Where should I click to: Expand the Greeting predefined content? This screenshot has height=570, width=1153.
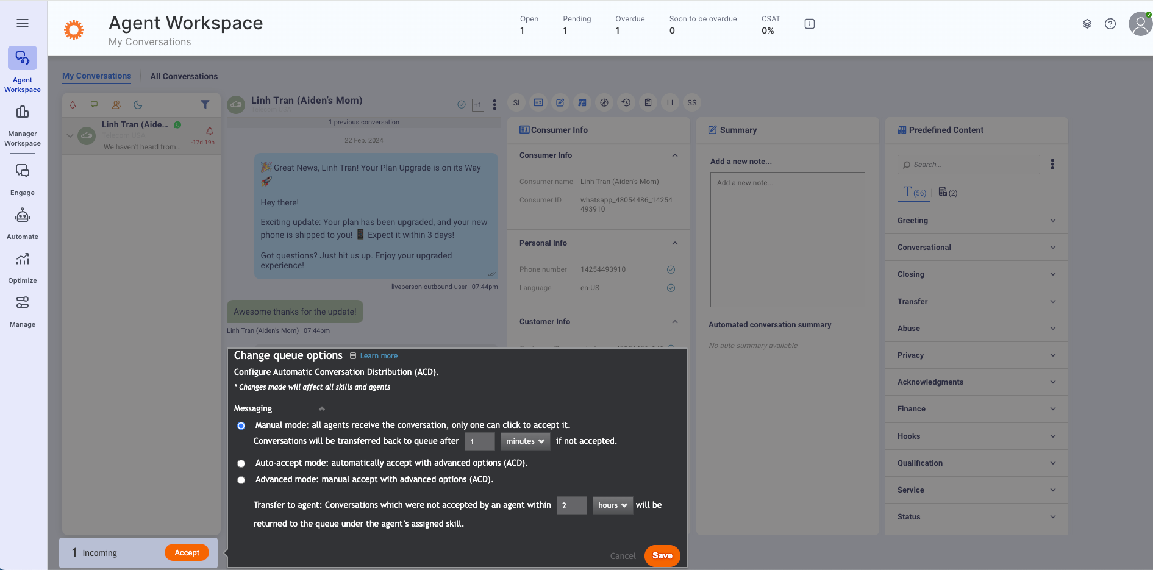click(x=976, y=221)
